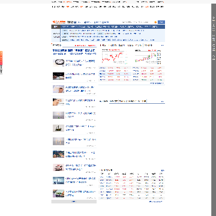
Task: Click the orange site logo in the header
Action: [x=59, y=22]
